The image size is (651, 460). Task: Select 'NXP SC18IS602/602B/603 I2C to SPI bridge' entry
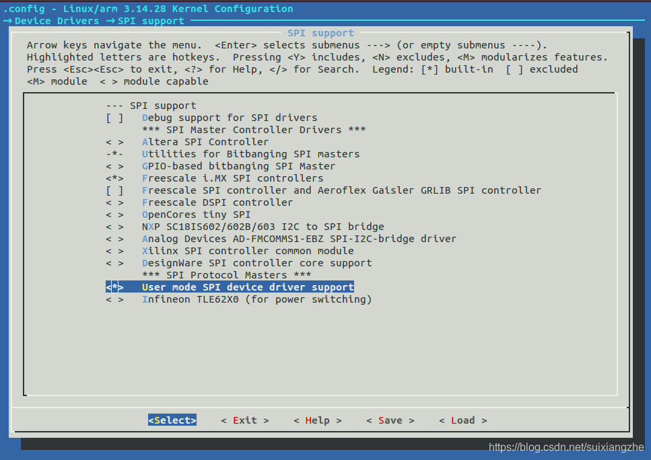[x=263, y=227]
